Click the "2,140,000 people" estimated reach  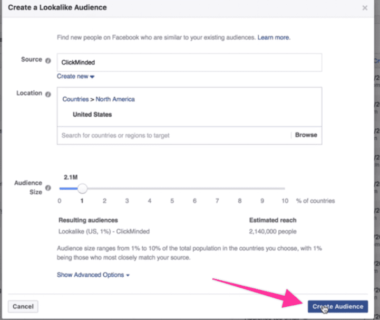point(272,231)
